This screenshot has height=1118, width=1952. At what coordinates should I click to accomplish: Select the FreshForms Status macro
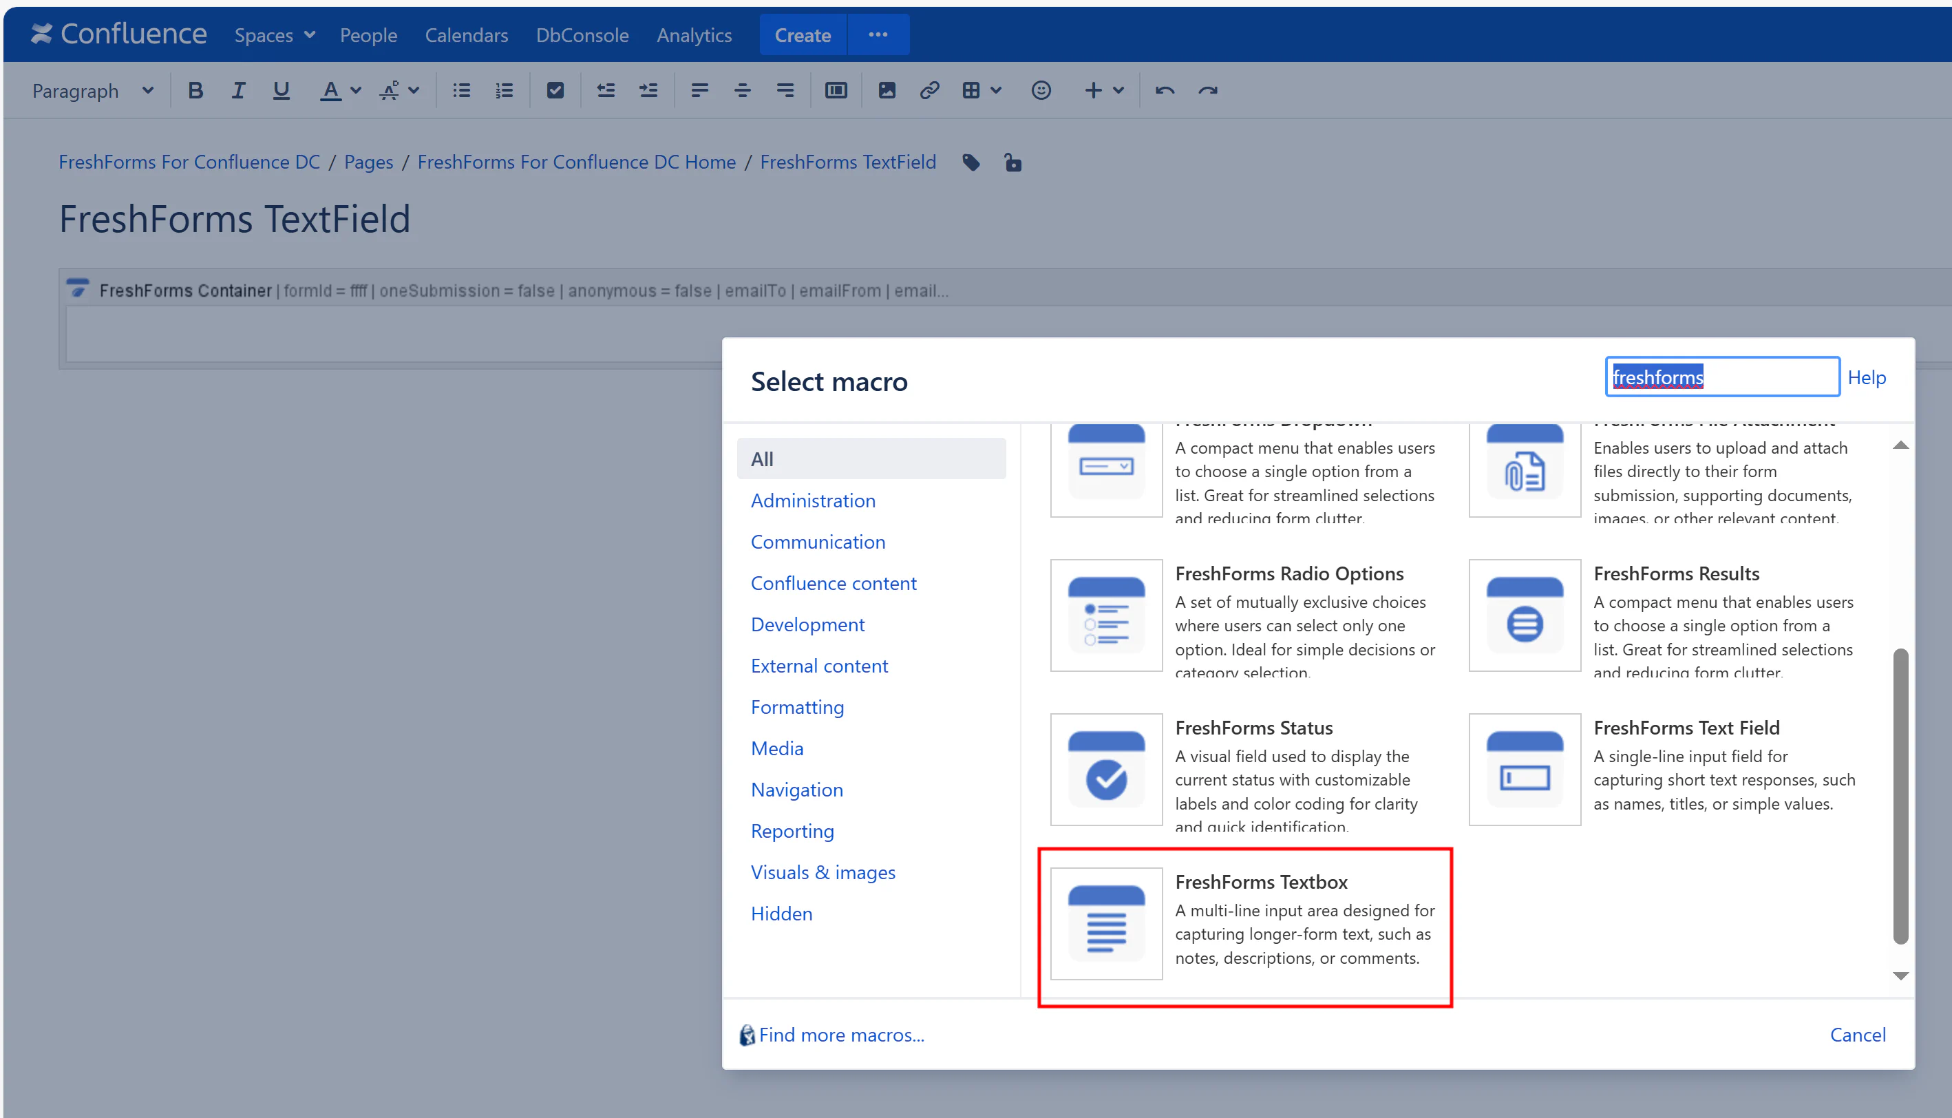(1253, 728)
